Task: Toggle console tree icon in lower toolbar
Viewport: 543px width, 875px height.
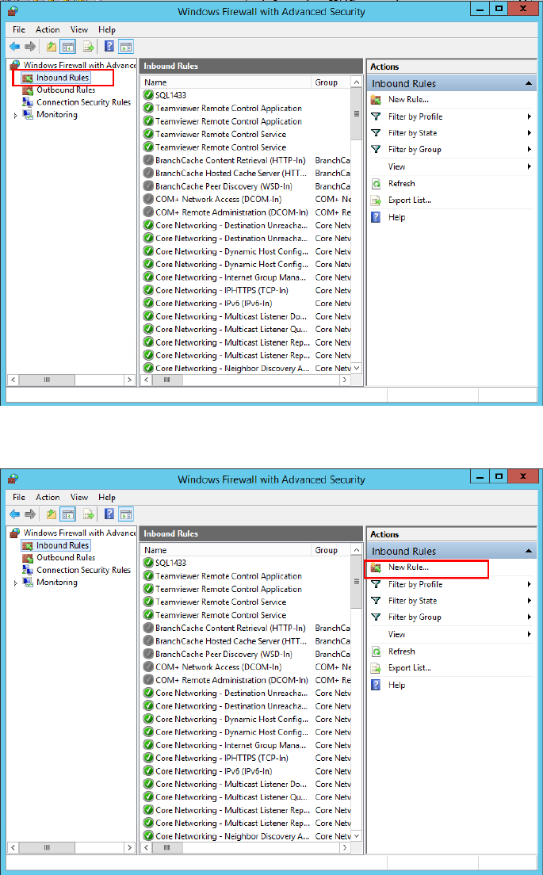Action: (x=67, y=514)
